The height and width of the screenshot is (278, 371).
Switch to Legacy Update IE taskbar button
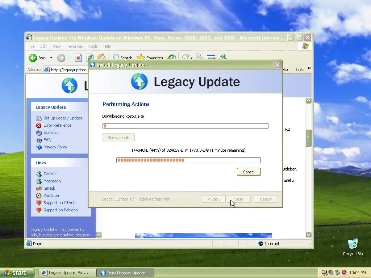pos(67,273)
